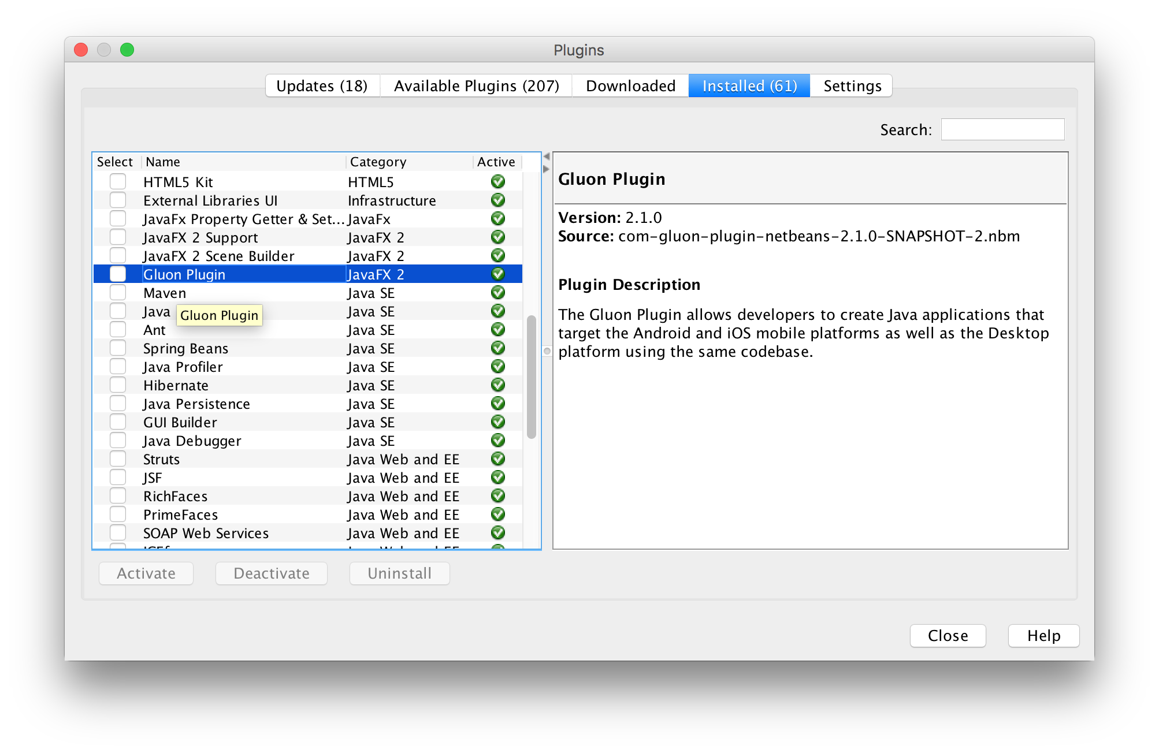Open the Downloaded tab

pyautogui.click(x=630, y=86)
